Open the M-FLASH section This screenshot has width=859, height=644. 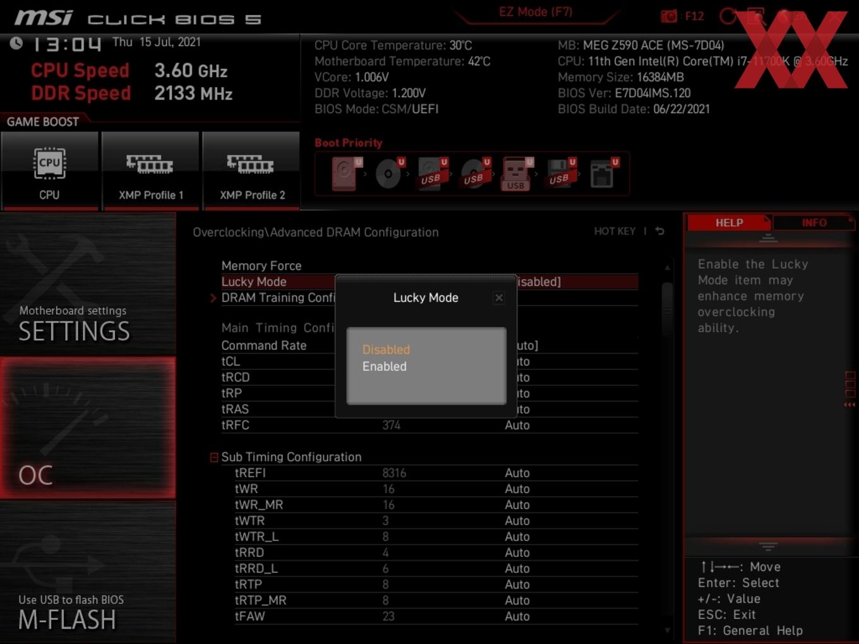88,572
